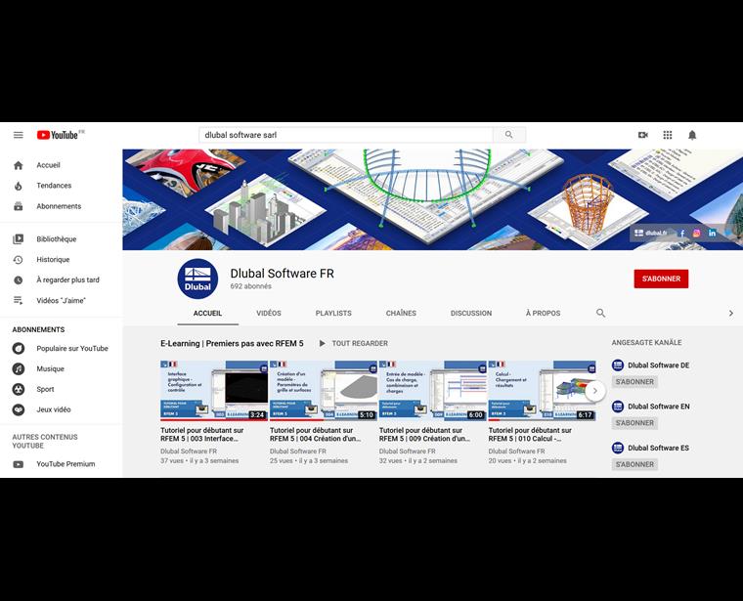Click the Vidéos "J'aime" playlist icon
The width and height of the screenshot is (743, 601).
coord(18,300)
